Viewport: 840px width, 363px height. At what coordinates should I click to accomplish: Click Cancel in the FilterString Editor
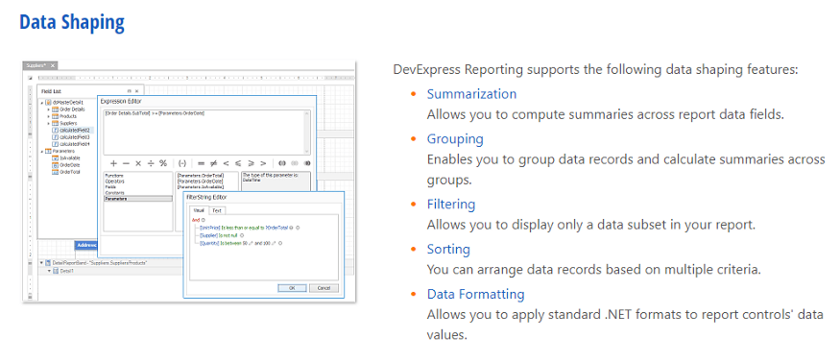(324, 288)
